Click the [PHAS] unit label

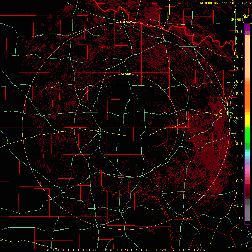[x=237, y=19]
